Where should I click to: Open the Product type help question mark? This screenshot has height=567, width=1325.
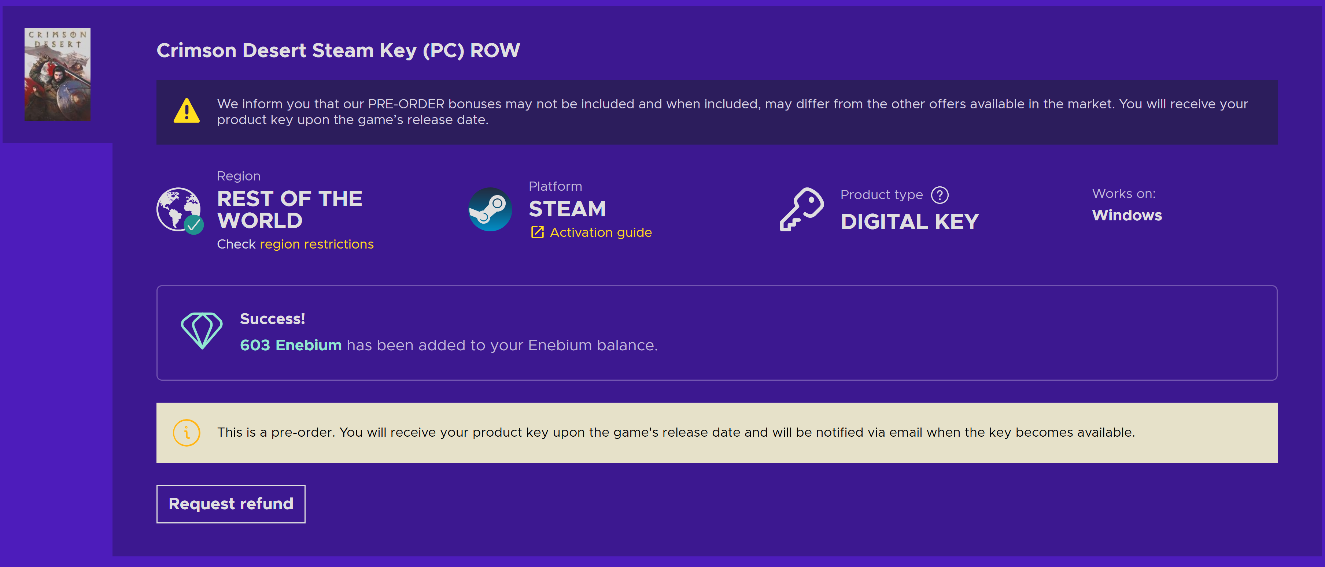[939, 195]
